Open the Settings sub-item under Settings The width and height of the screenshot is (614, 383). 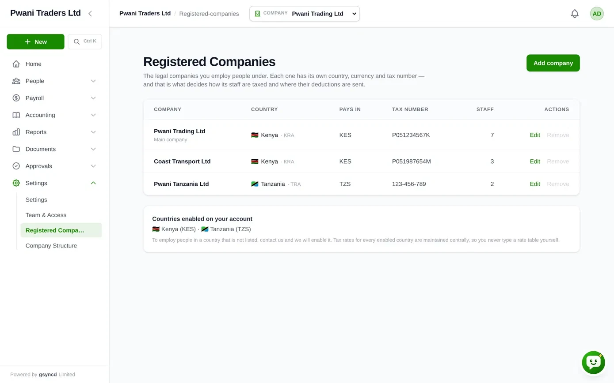[x=61, y=200]
